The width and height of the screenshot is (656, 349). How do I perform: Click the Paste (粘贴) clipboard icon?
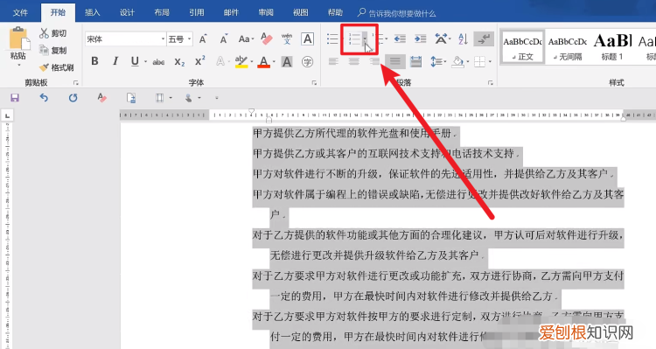(x=19, y=38)
